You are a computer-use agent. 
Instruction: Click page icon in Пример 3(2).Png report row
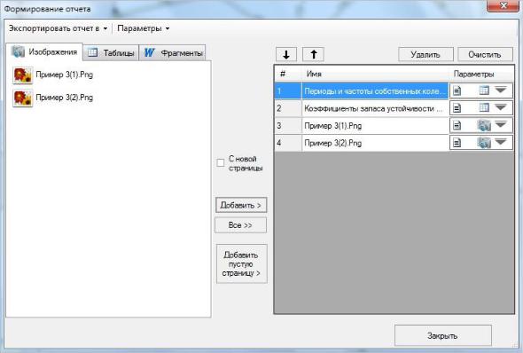[457, 143]
